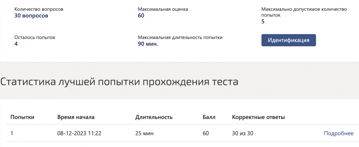Select the start time 08-12-2023 11:22 cell
The width and height of the screenshot is (359, 147).
[79, 133]
